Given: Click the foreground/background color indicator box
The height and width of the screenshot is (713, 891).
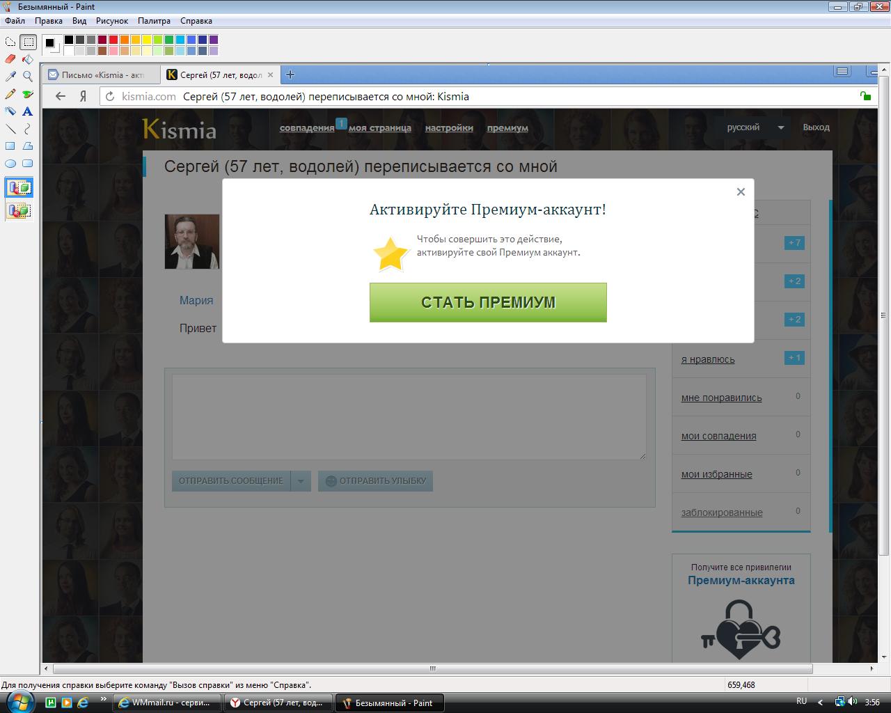Looking at the screenshot, I should (x=52, y=45).
